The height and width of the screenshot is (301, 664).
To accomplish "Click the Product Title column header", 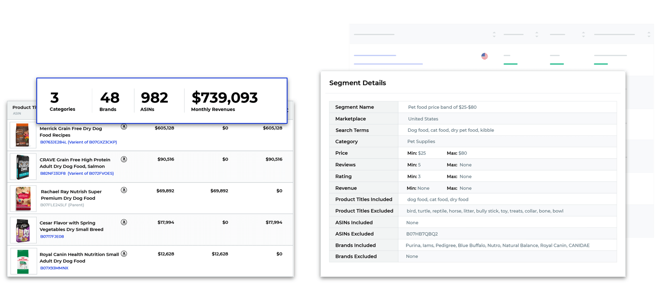I will pos(24,108).
